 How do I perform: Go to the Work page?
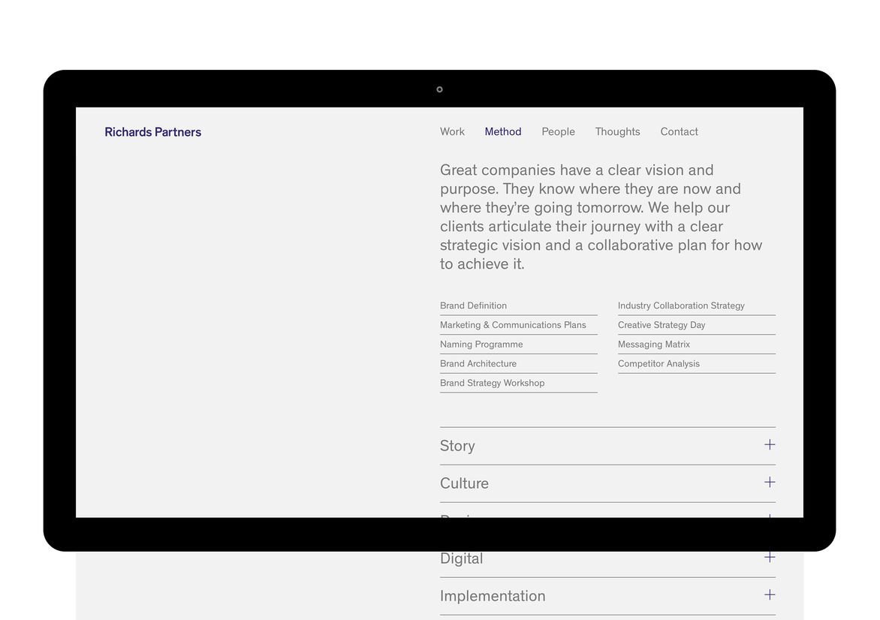[x=452, y=131]
